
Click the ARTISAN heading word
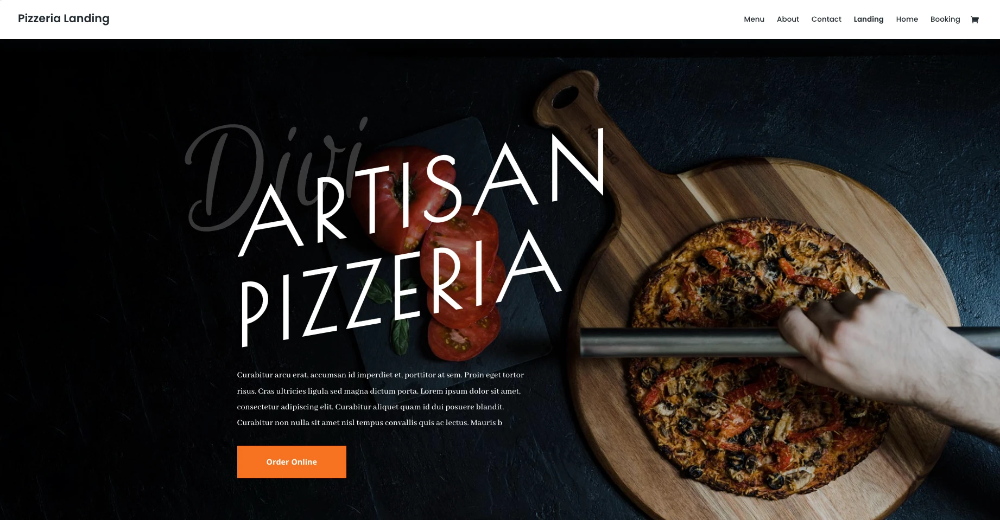(x=422, y=192)
